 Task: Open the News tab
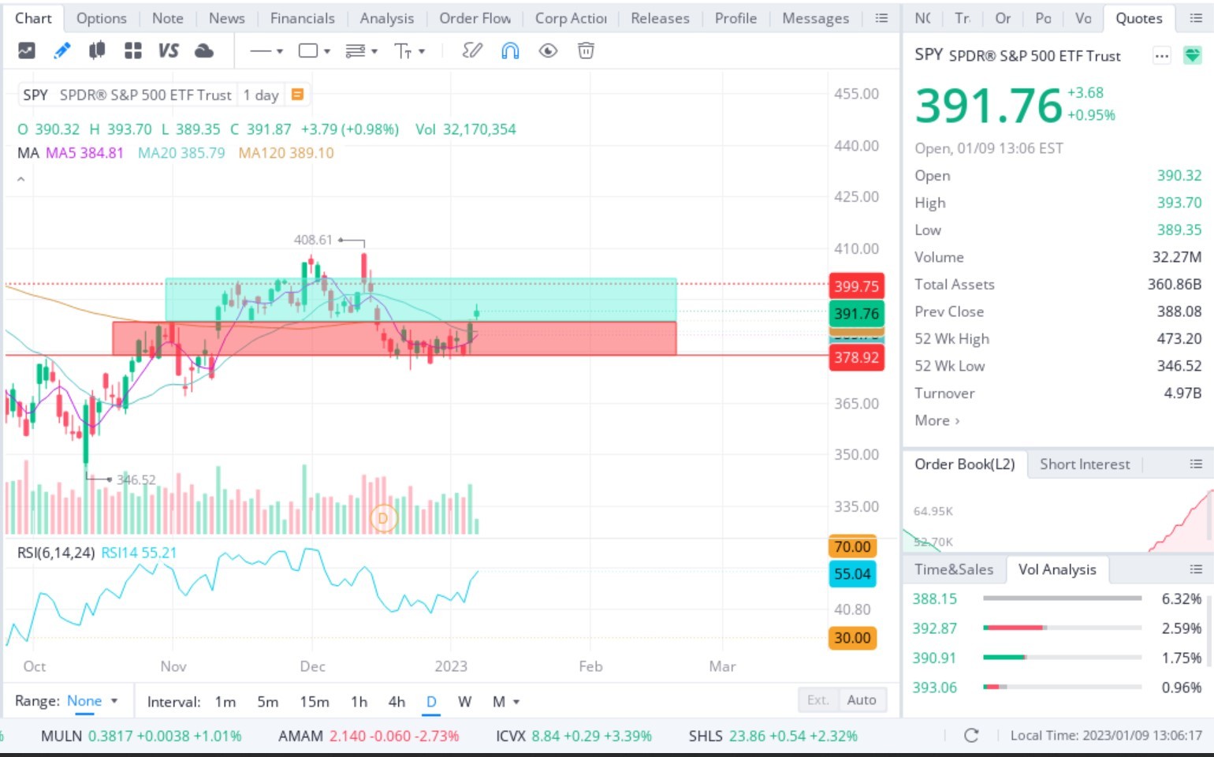[x=227, y=18]
